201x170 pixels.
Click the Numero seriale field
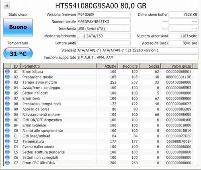(104, 22)
